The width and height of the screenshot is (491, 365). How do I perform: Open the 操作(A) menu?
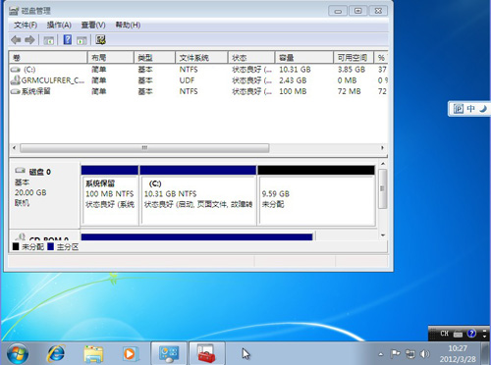(x=59, y=25)
